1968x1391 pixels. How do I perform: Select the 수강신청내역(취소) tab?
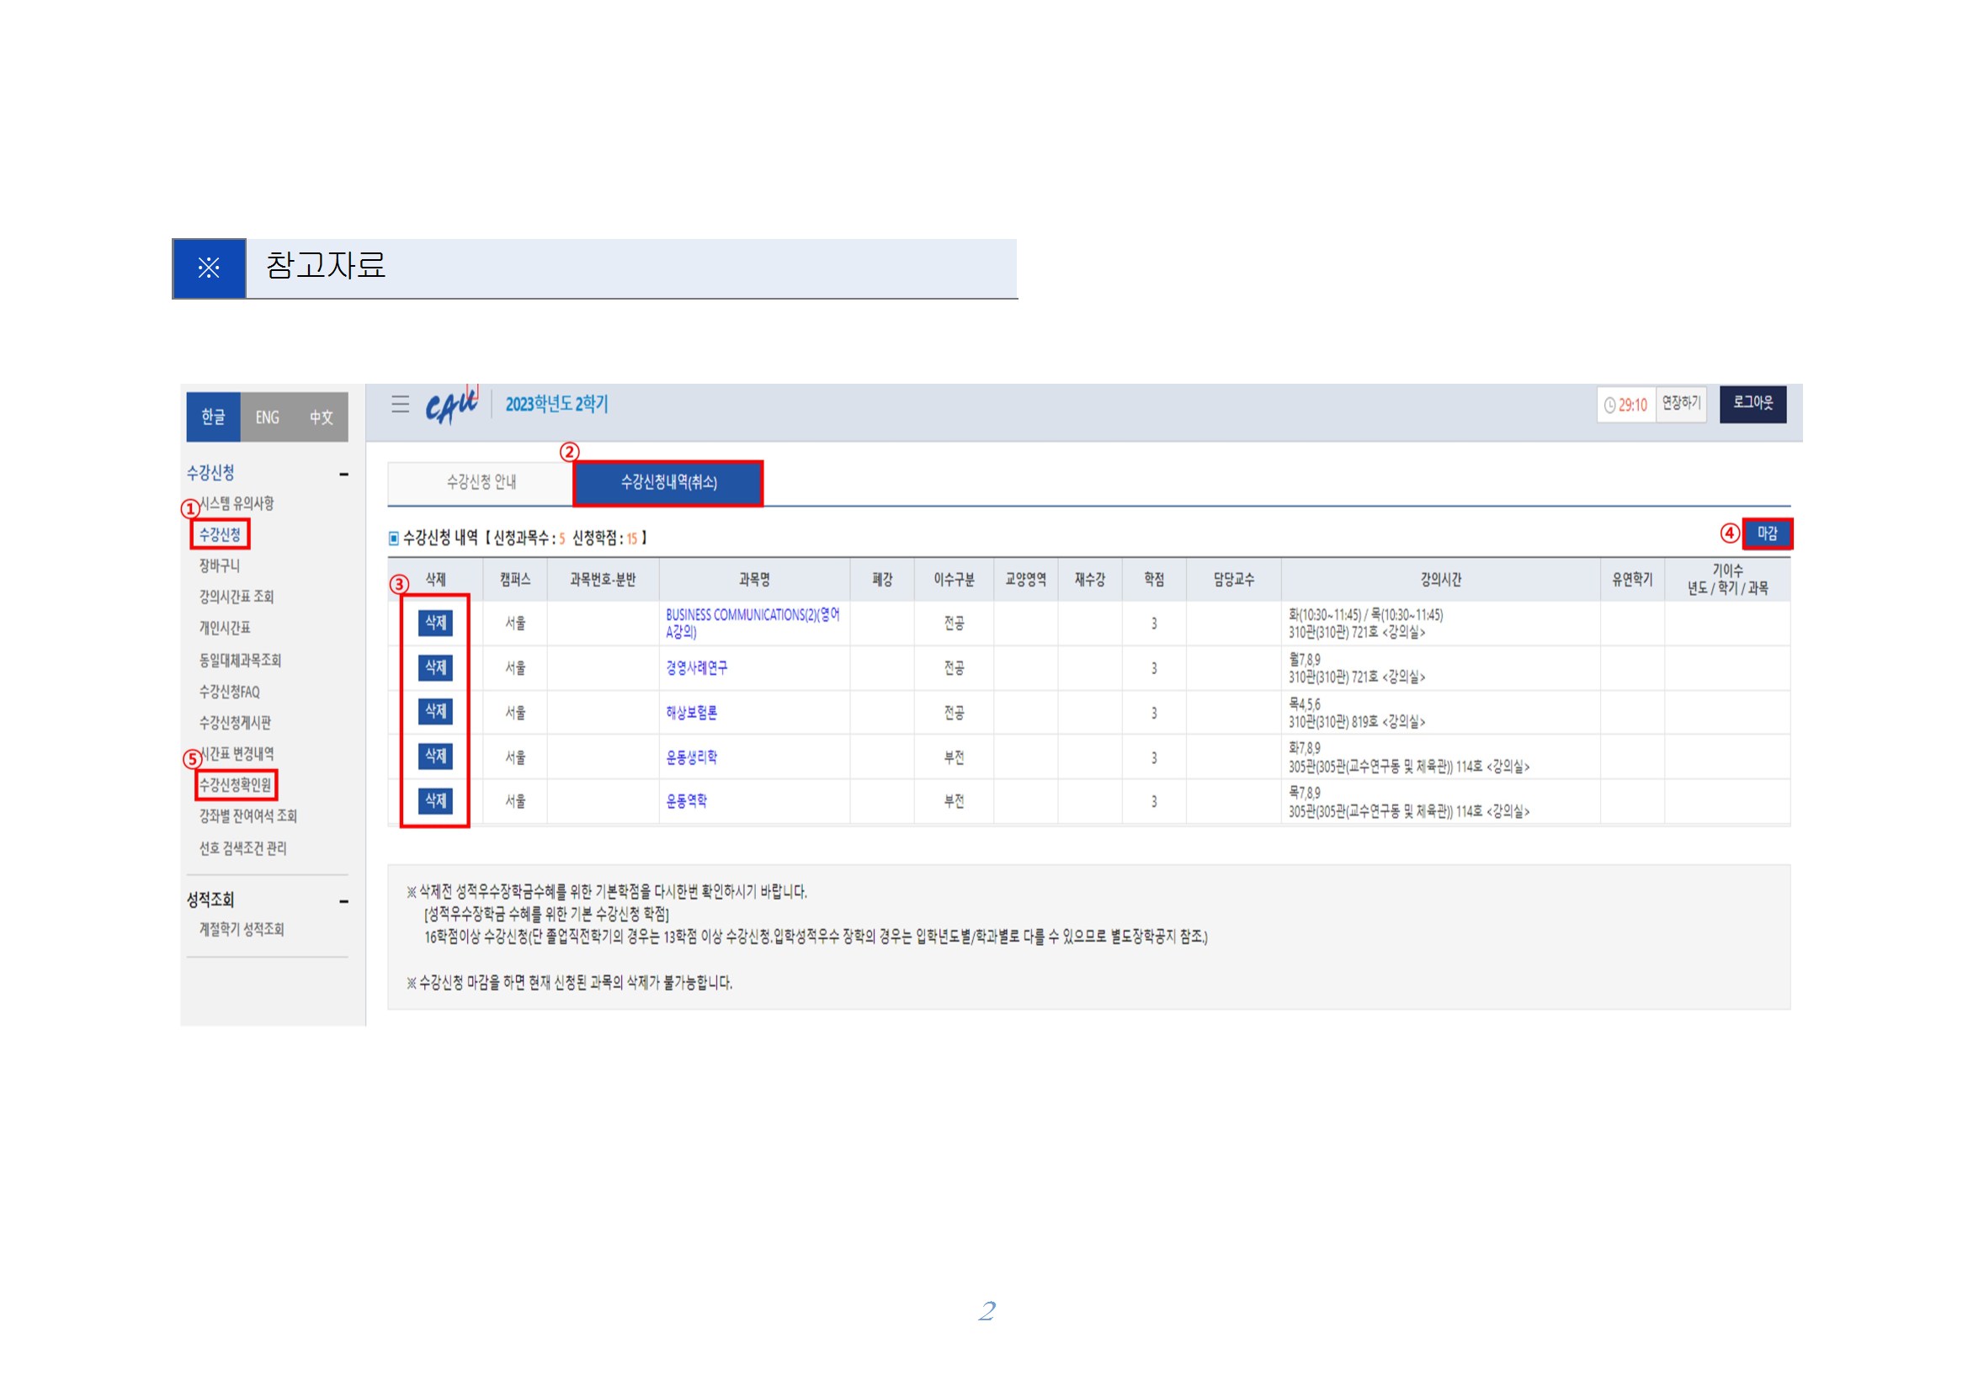click(x=668, y=482)
